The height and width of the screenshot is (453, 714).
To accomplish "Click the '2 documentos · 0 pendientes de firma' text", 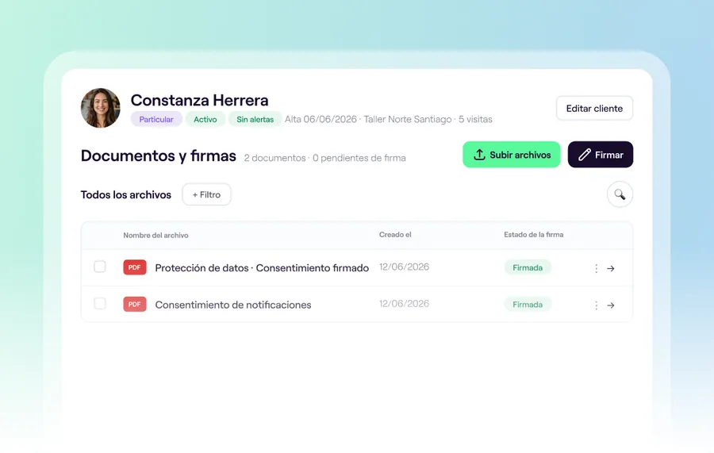I will [x=324, y=158].
